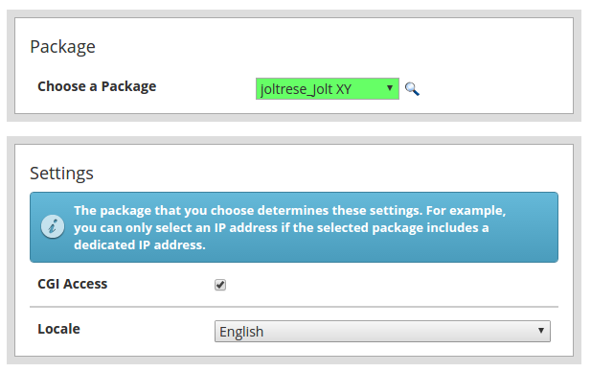The height and width of the screenshot is (372, 591).
Task: Click the CGI Access label
Action: 73,284
